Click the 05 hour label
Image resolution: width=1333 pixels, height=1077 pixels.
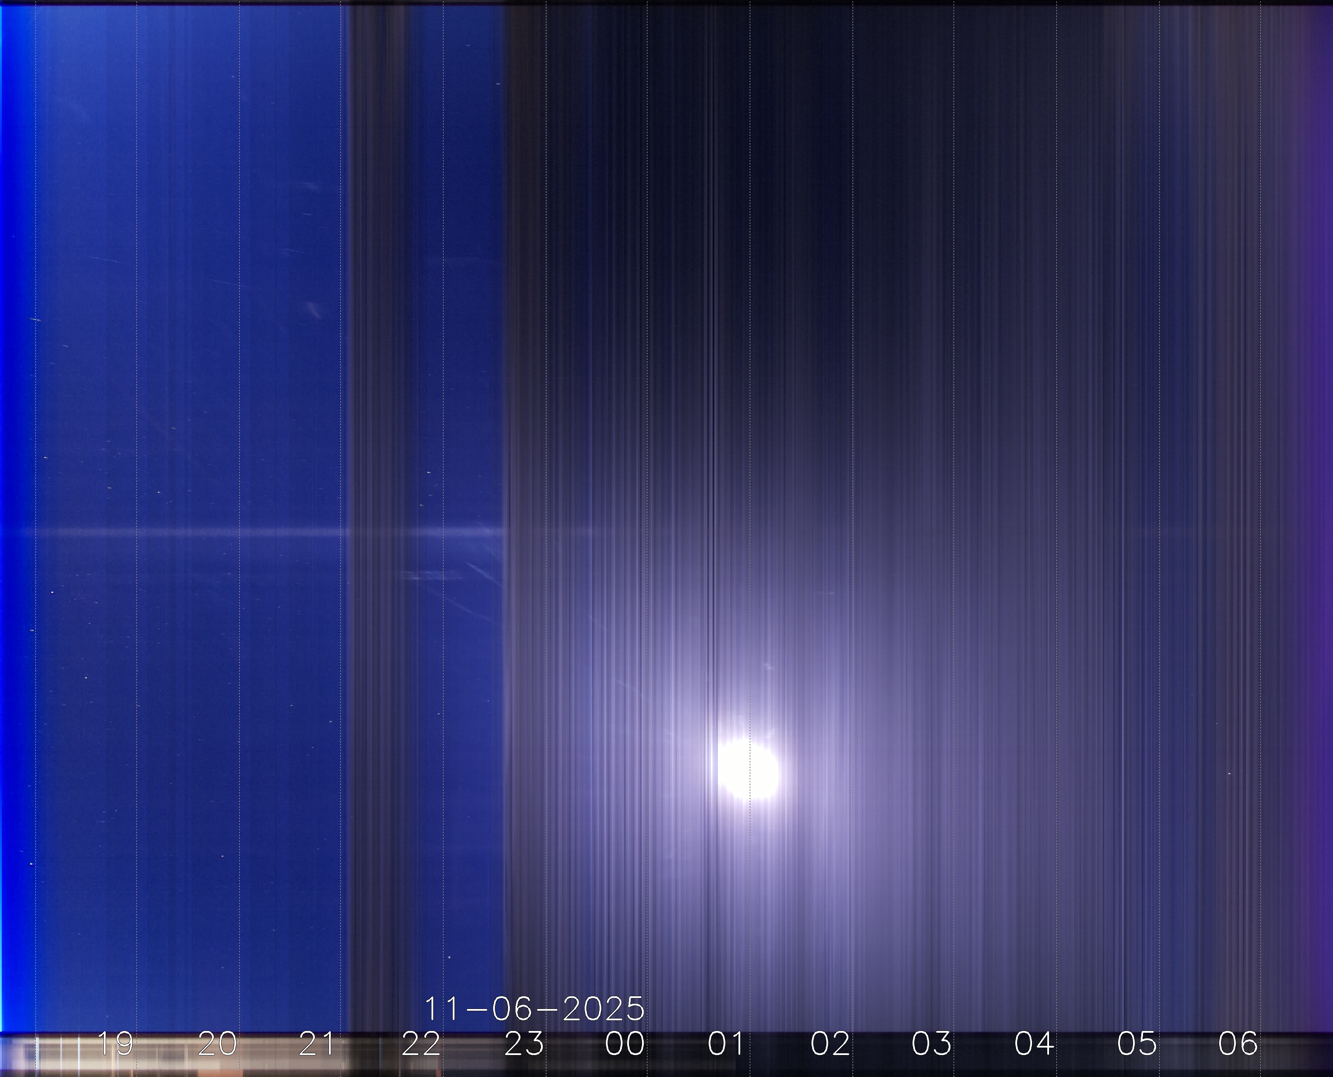pos(1137,1043)
